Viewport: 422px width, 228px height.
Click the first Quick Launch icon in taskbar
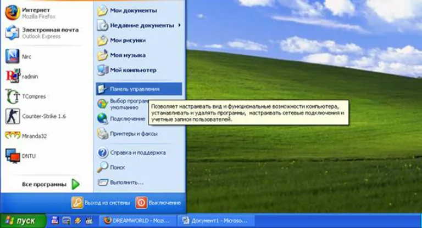(x=55, y=220)
